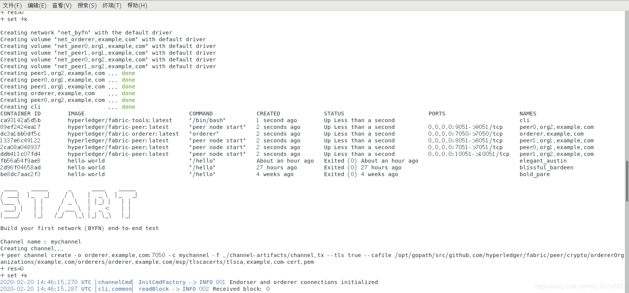The image size is (629, 293).
Task: Click "Exited (0) 27 hours ago" status
Action: pos(363,167)
